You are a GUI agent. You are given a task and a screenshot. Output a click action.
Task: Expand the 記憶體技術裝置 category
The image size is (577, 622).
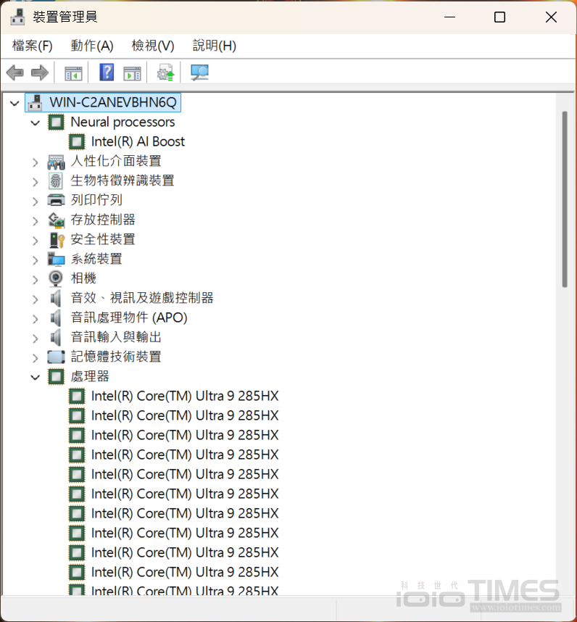point(36,358)
